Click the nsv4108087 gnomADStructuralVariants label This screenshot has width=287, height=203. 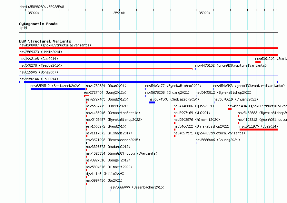point(55,45)
